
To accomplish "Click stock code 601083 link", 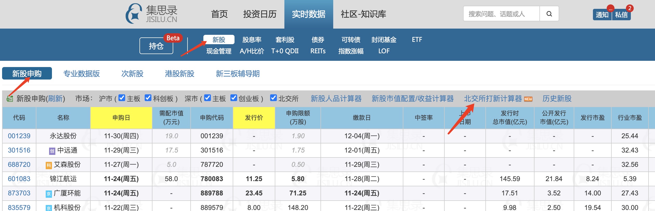I will (x=19, y=179).
